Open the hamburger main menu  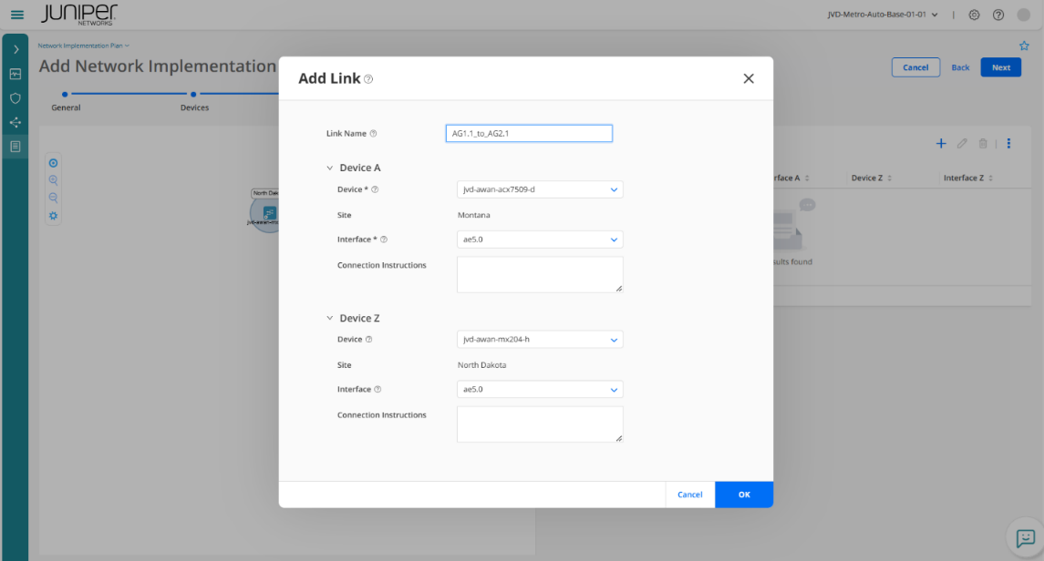pyautogui.click(x=17, y=15)
